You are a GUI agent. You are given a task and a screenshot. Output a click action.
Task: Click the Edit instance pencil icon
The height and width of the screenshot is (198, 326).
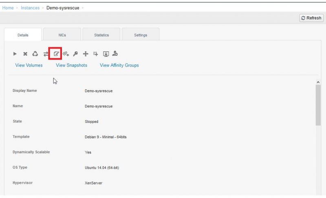[56, 54]
